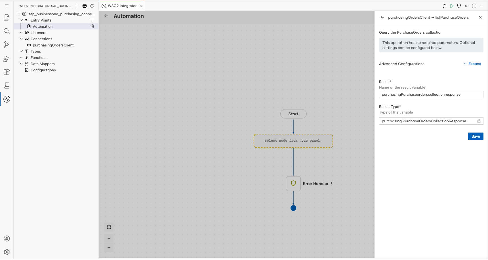Image resolution: width=488 pixels, height=260 pixels.
Task: Collapse the Entry Points section
Action: click(21, 20)
